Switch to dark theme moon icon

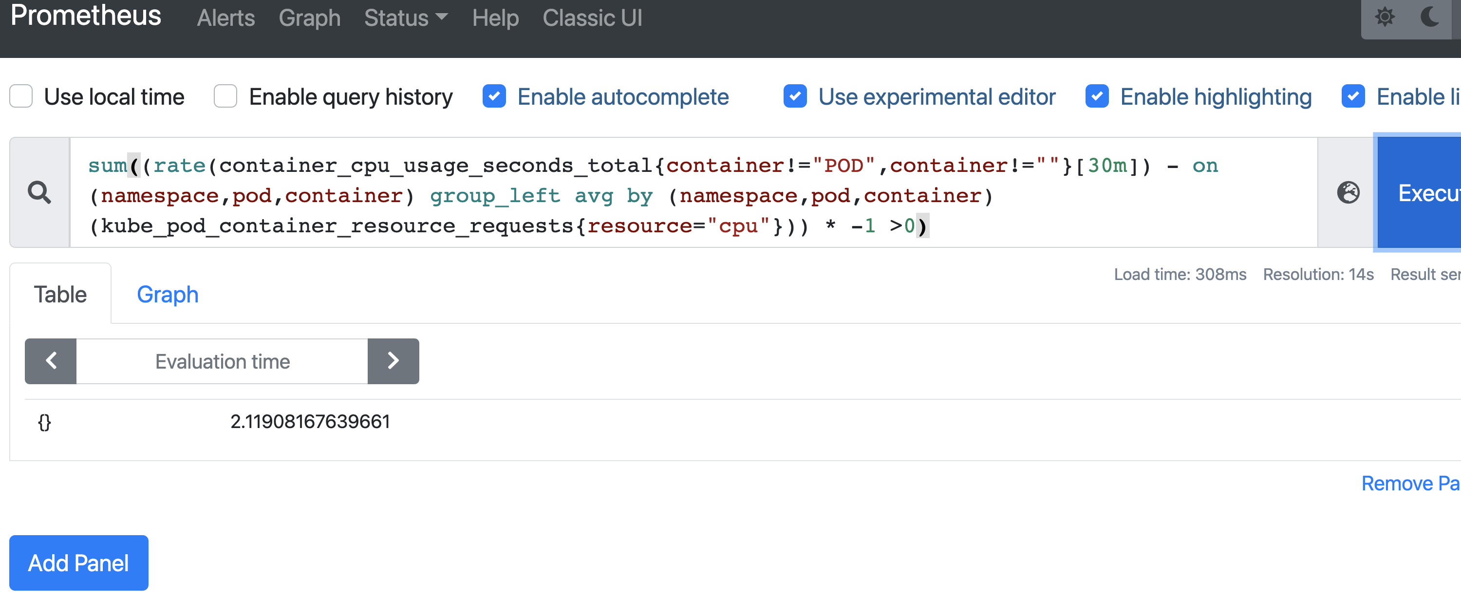1430,17
